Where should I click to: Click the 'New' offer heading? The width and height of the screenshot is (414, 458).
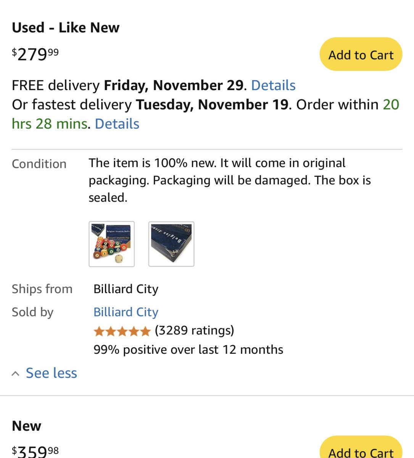point(26,426)
